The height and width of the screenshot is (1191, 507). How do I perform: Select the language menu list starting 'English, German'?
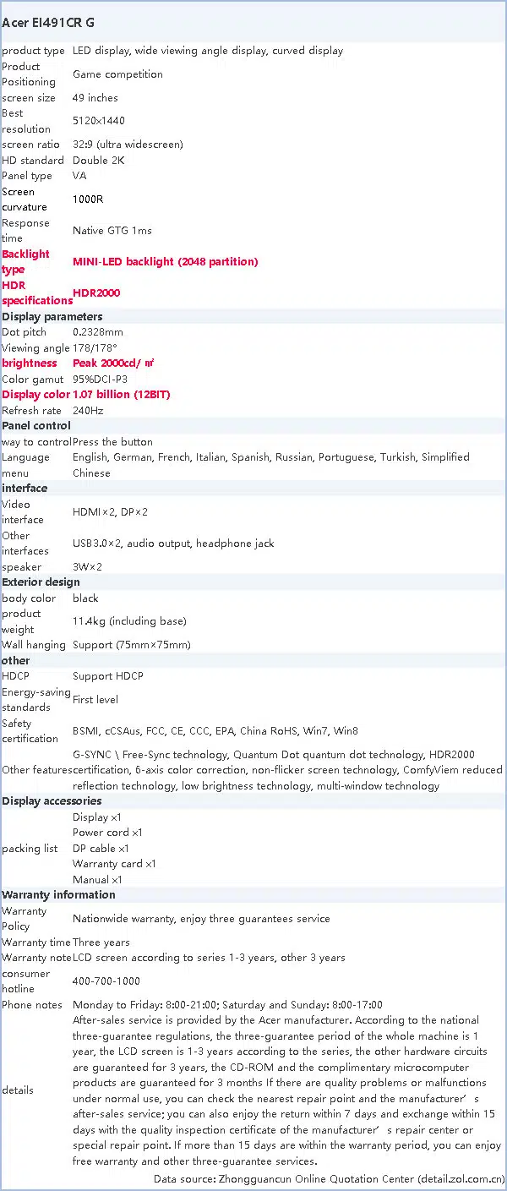tap(271, 465)
